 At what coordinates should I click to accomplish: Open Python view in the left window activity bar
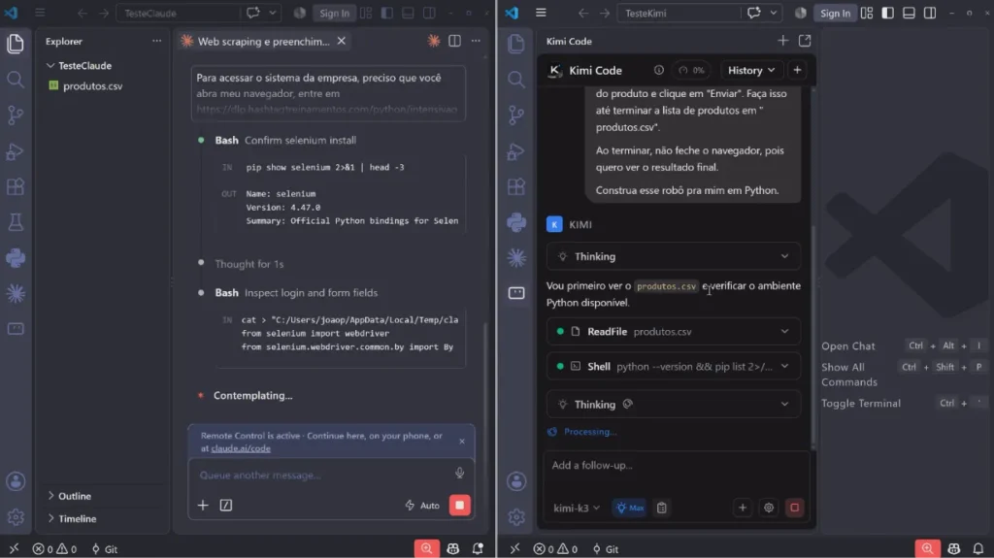click(16, 258)
